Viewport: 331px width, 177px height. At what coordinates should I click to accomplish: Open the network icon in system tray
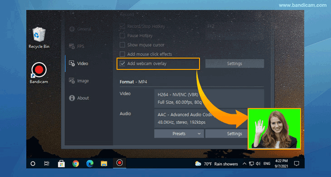(x=251, y=164)
